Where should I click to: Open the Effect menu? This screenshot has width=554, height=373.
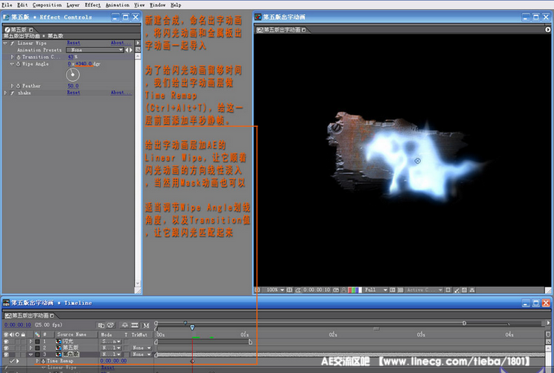click(92, 5)
